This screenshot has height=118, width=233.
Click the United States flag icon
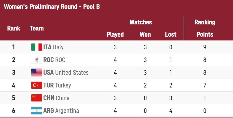[37, 72]
